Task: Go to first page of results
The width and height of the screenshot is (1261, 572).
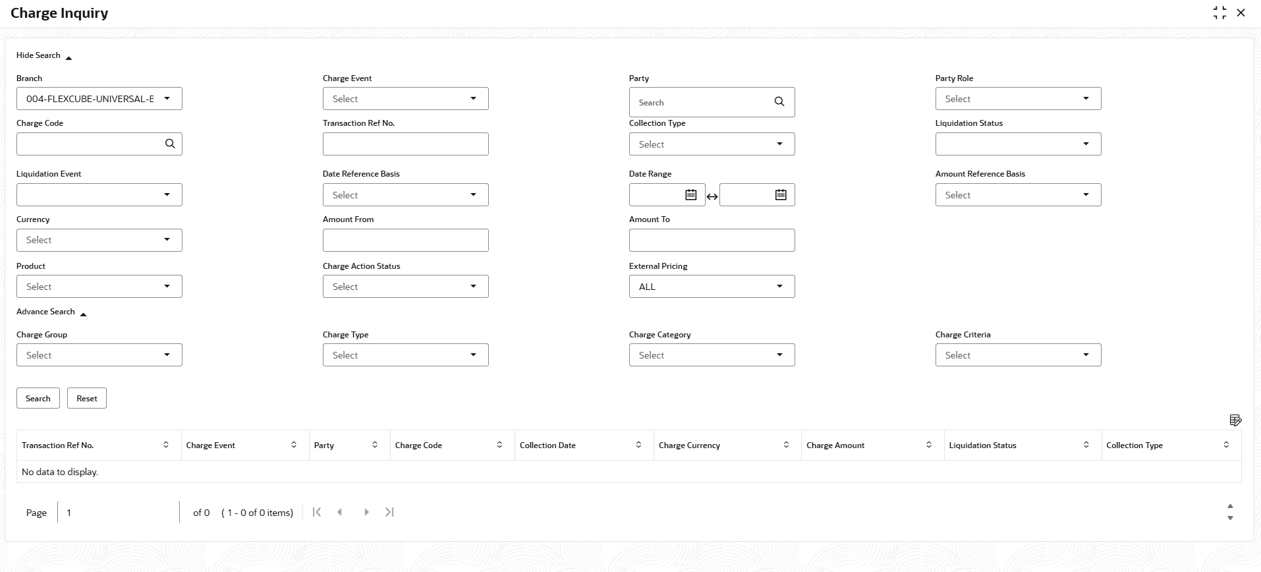Action: point(317,512)
